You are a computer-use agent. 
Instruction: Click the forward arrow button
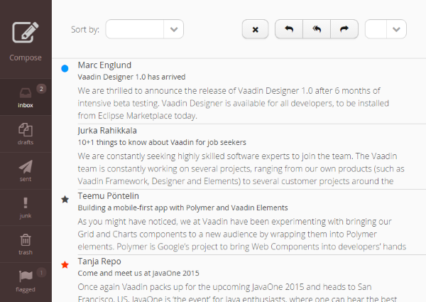344,29
